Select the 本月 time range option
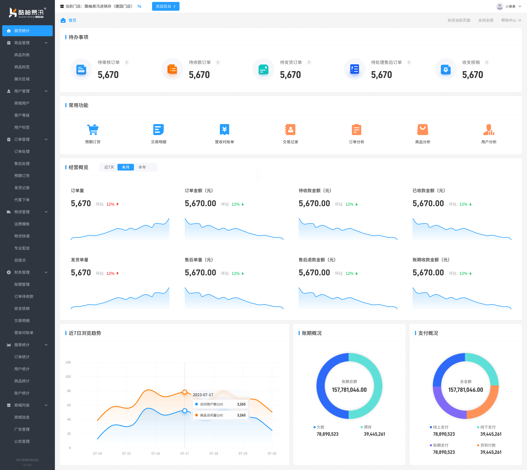The height and width of the screenshot is (470, 527). point(125,167)
